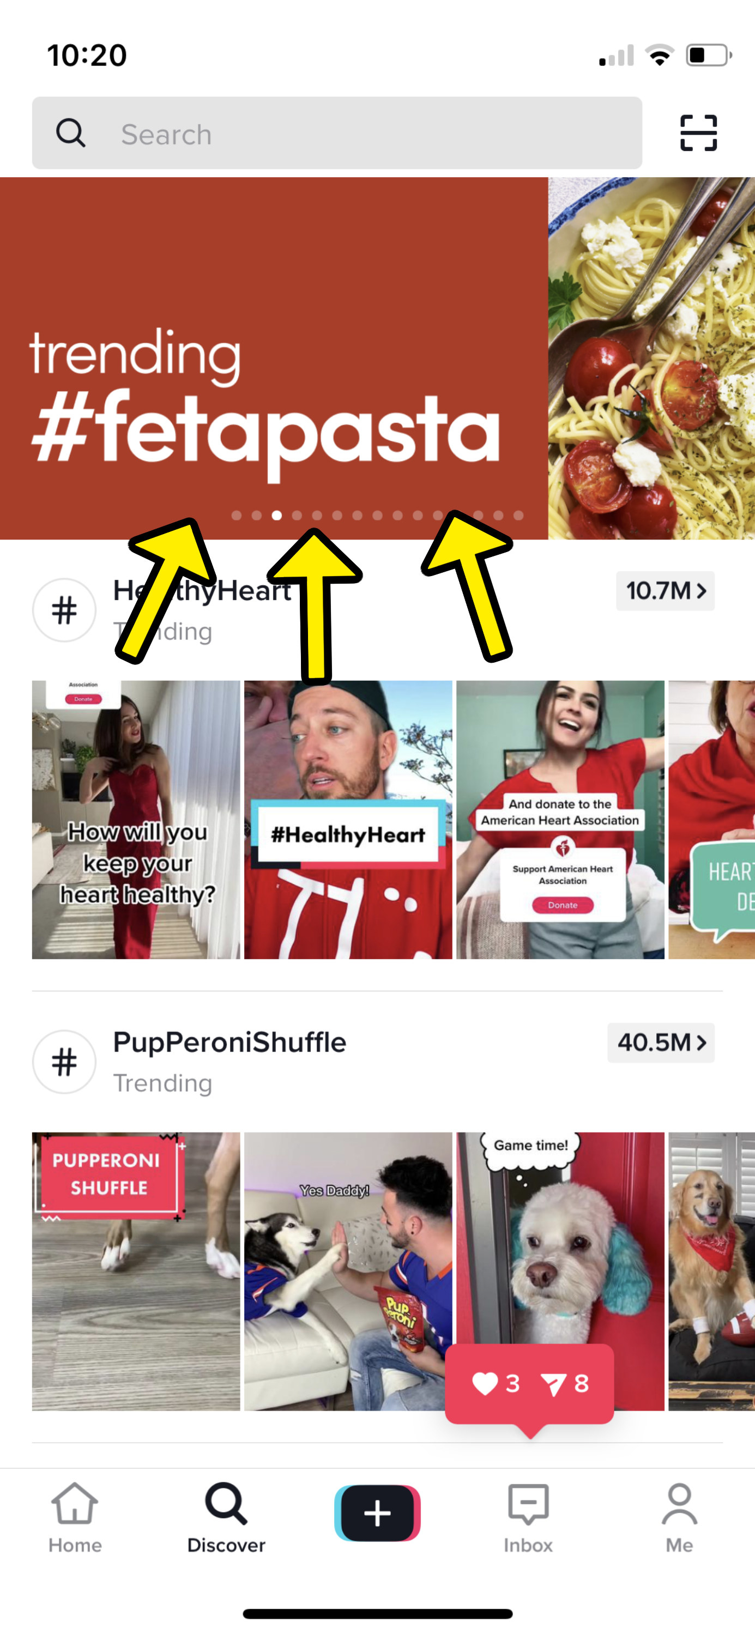Open the hashtag icon beside HealthyHeart
755x1635 pixels.
tap(64, 610)
